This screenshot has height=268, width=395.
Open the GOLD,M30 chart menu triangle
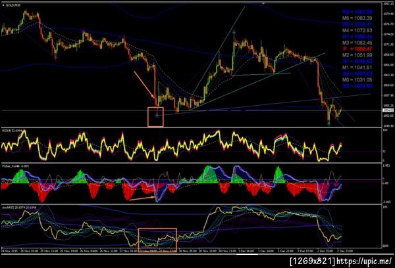pos(3,5)
